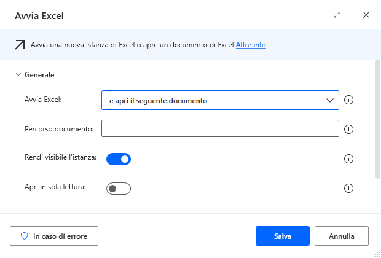
Task: Click the Percorso documento label
Action: click(x=59, y=129)
